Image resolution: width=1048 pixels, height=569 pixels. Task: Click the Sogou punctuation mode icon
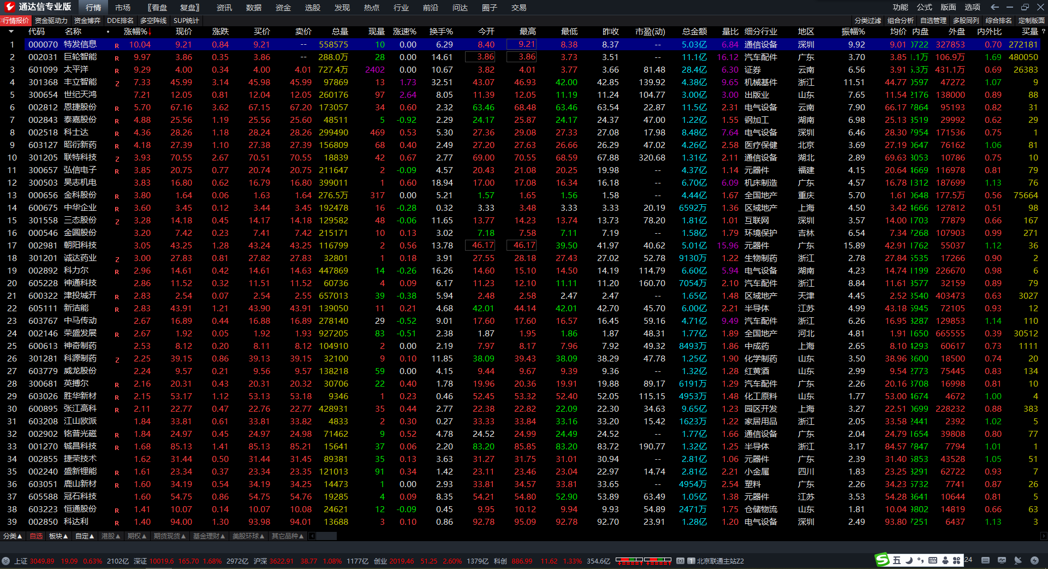click(920, 560)
